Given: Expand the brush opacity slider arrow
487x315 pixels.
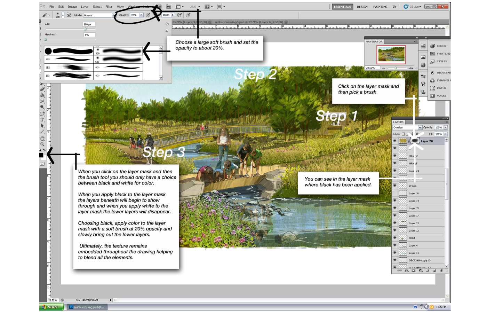Looking at the screenshot, I should click(x=142, y=15).
